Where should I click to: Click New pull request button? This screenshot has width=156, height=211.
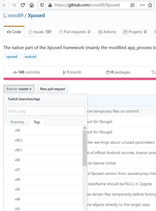(x=53, y=89)
